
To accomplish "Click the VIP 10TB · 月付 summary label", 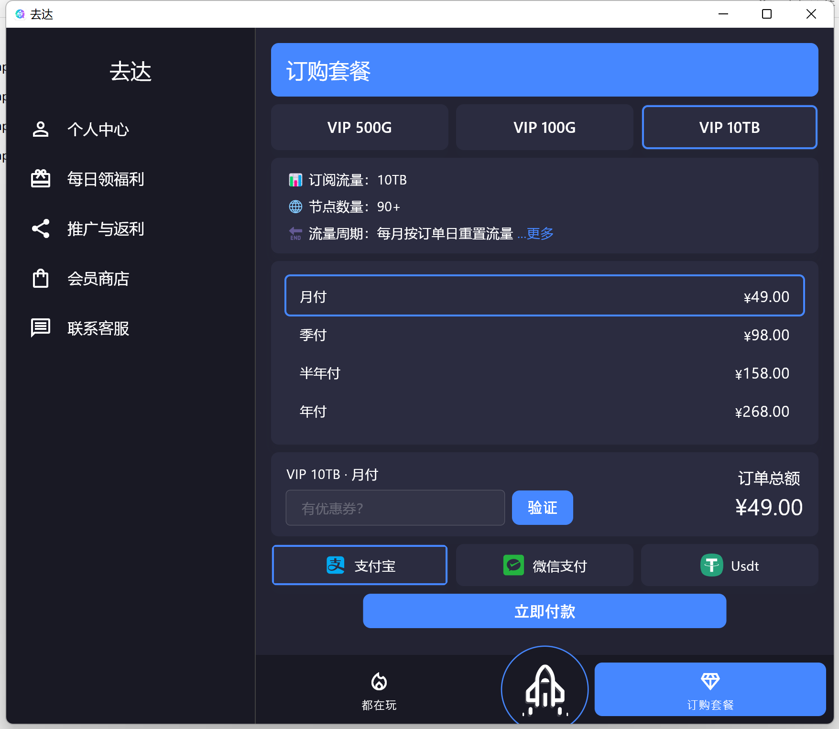I will pyautogui.click(x=332, y=474).
